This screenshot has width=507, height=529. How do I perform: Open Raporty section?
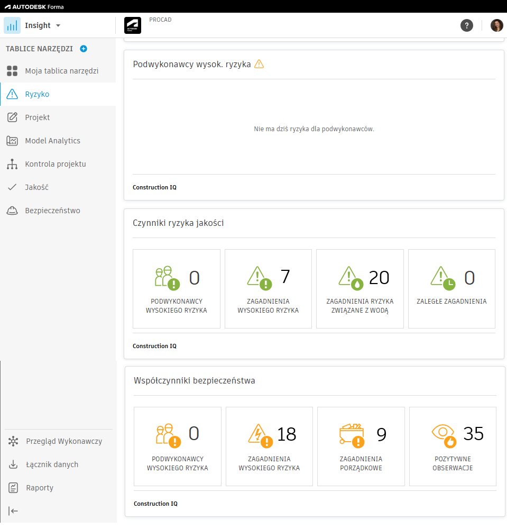tap(59, 488)
